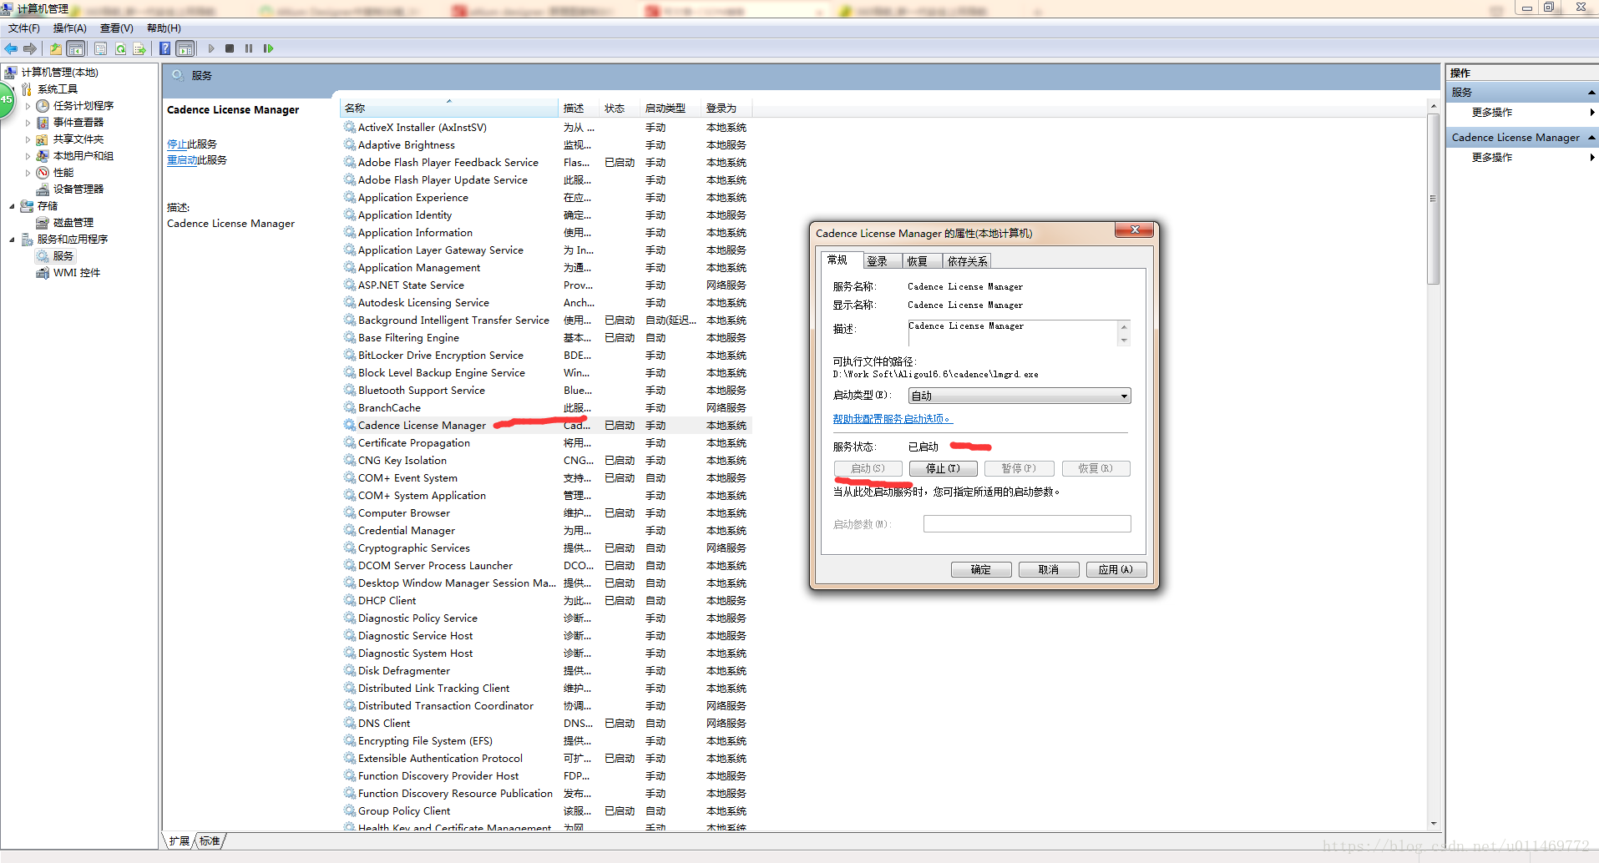1599x863 pixels.
Task: Click the Restart service toolbar icon
Action: click(x=268, y=48)
